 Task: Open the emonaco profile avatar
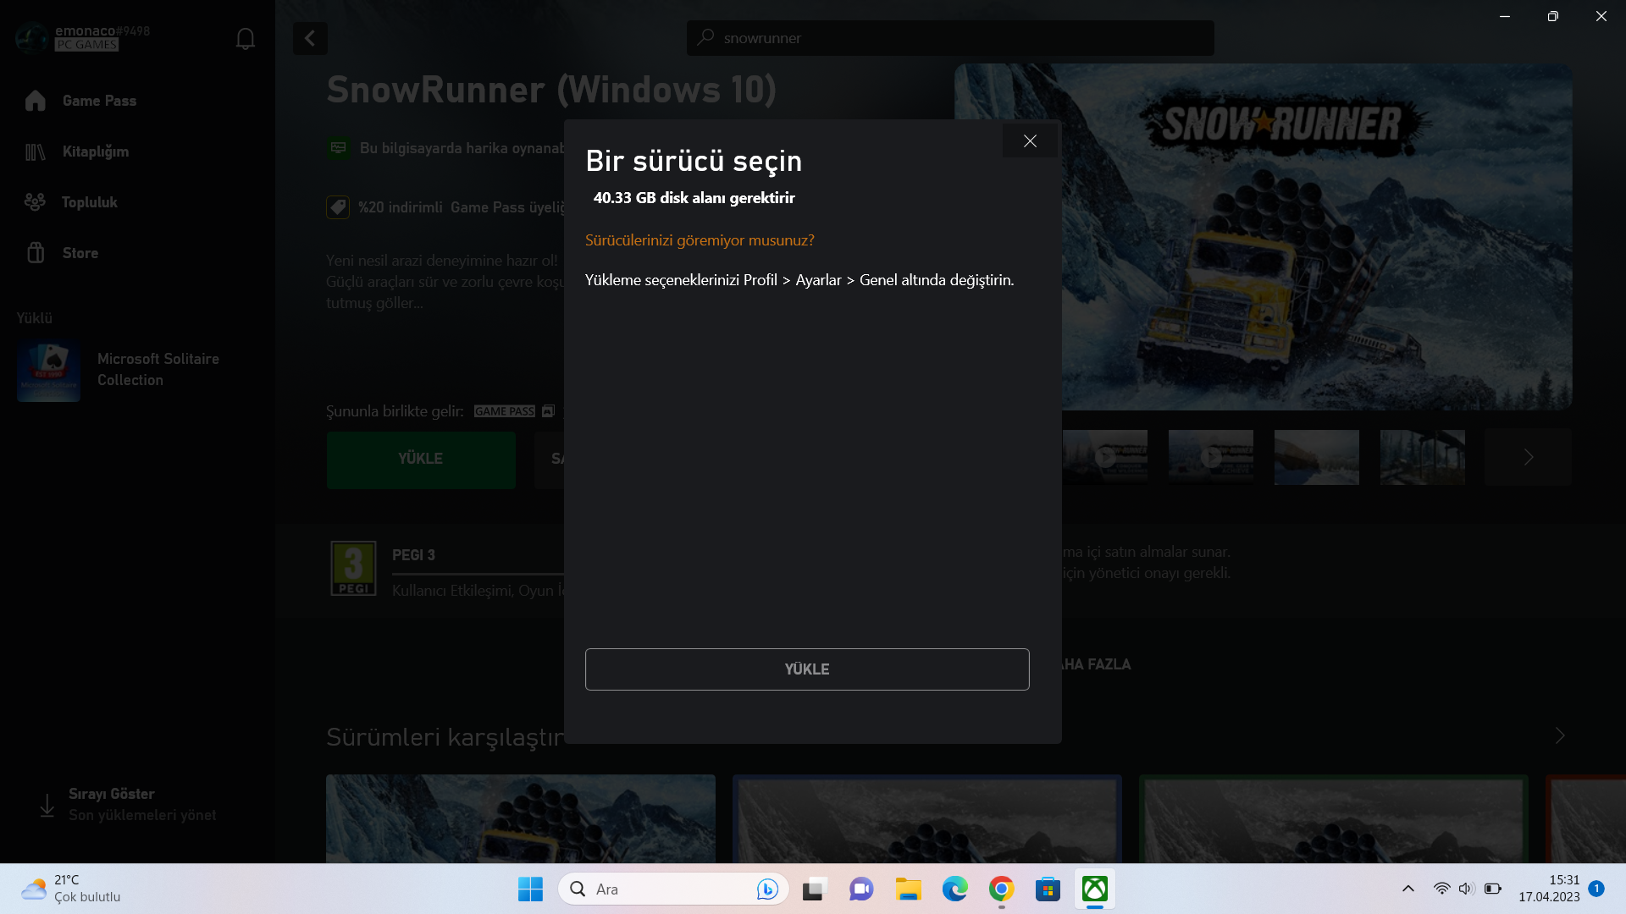32,38
